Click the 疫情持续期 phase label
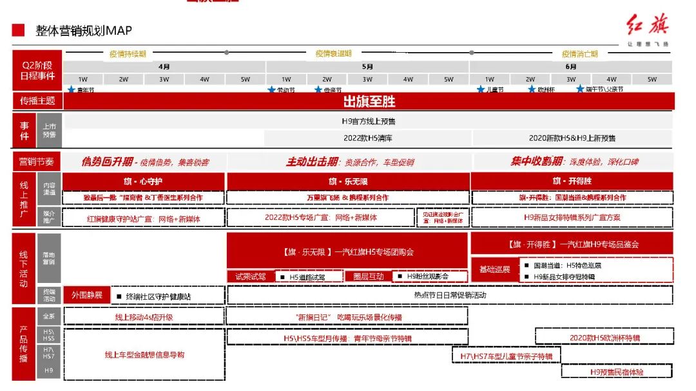Screen dimensions: 696x391 (128, 54)
